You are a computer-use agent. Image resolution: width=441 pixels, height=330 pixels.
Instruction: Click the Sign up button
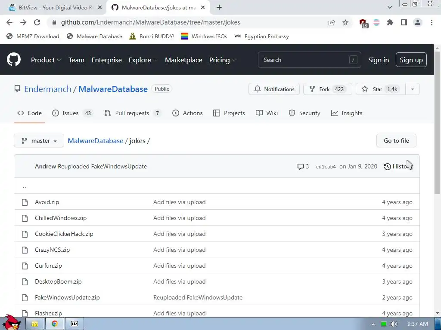click(411, 60)
